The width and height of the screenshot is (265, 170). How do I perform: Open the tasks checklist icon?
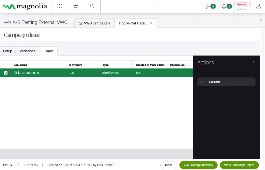pos(210,6)
